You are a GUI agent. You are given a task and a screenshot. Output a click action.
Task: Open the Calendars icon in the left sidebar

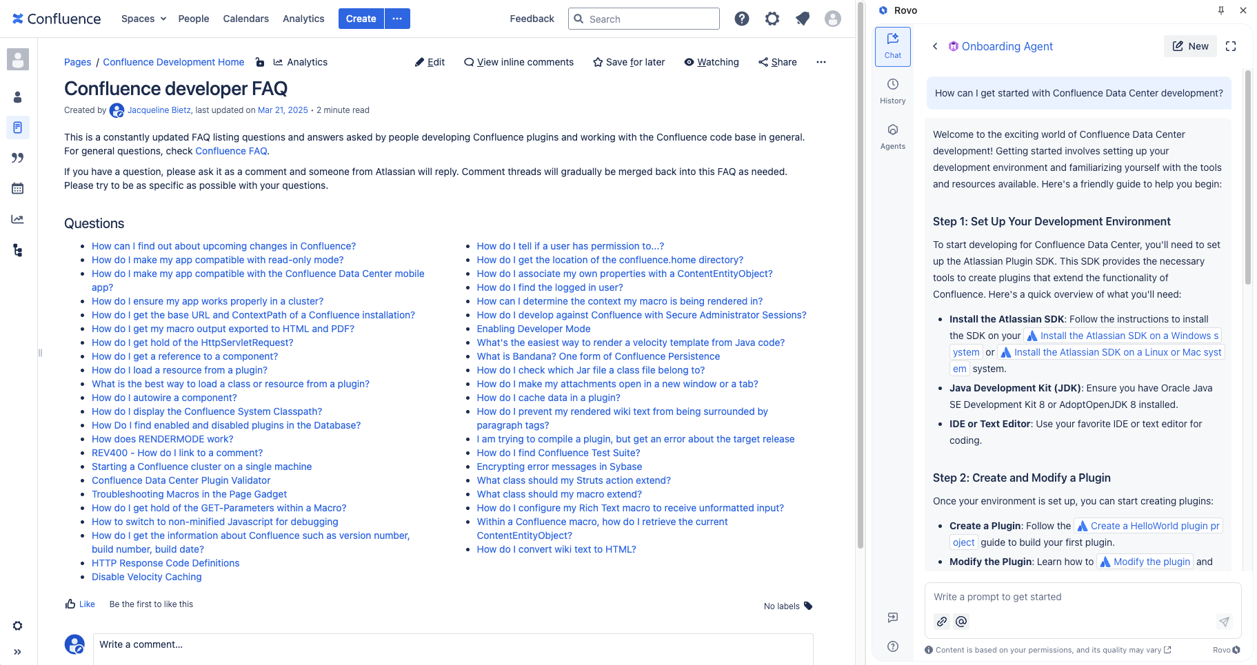pyautogui.click(x=18, y=188)
